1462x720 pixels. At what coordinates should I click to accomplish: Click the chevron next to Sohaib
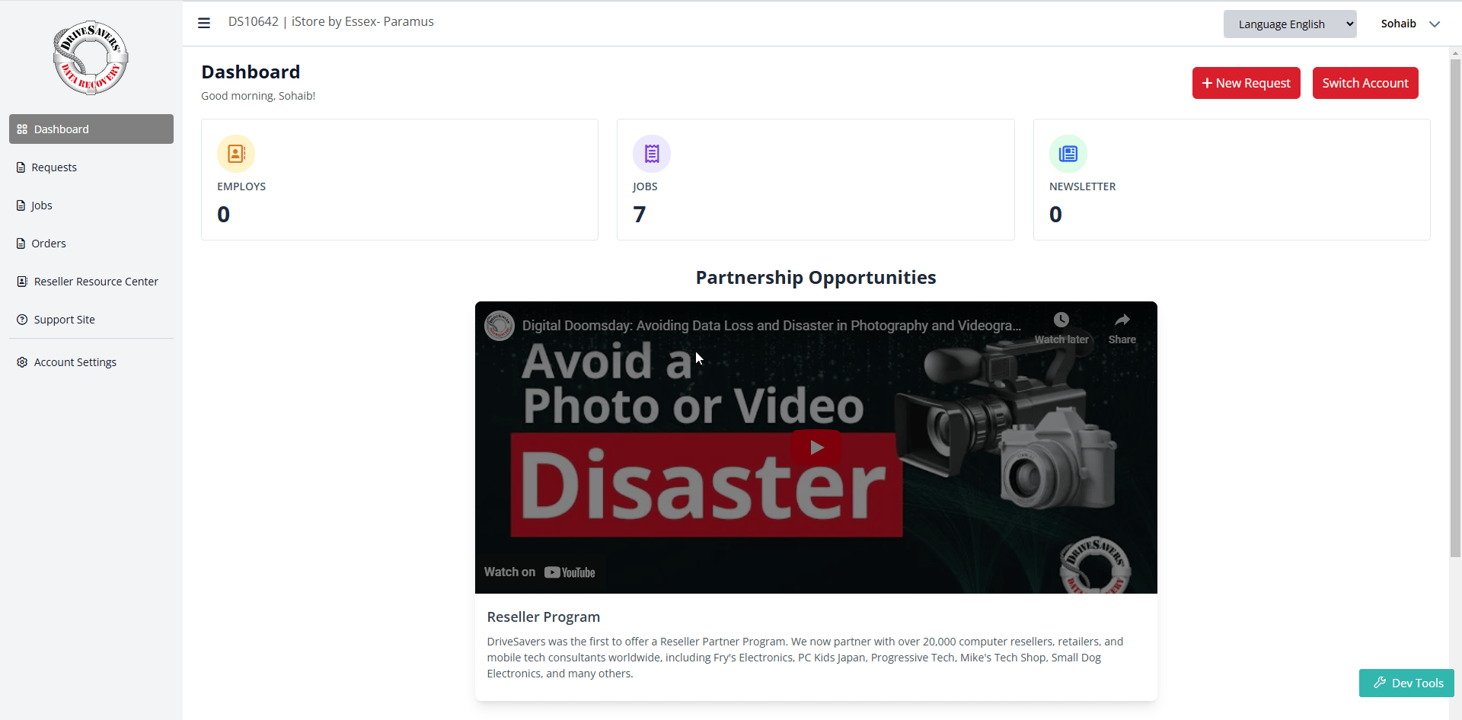(x=1435, y=24)
